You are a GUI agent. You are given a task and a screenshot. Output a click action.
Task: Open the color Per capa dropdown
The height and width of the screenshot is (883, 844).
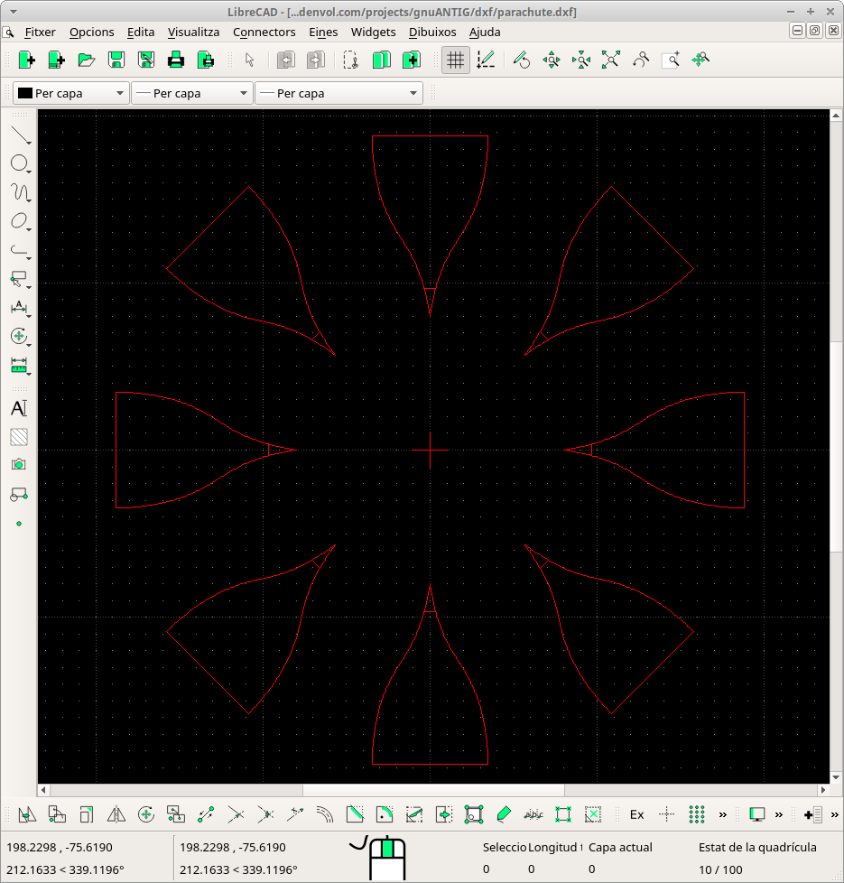71,93
